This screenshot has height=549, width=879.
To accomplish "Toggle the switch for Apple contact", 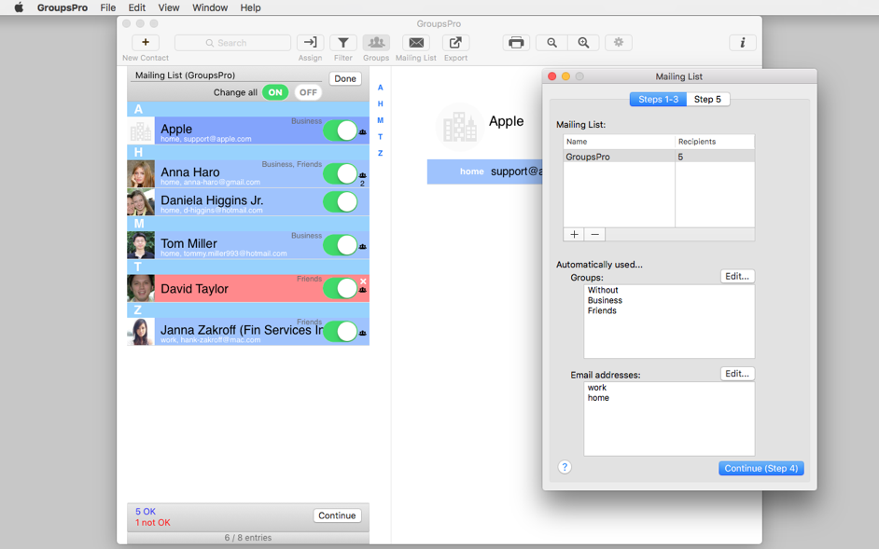I will 341,130.
